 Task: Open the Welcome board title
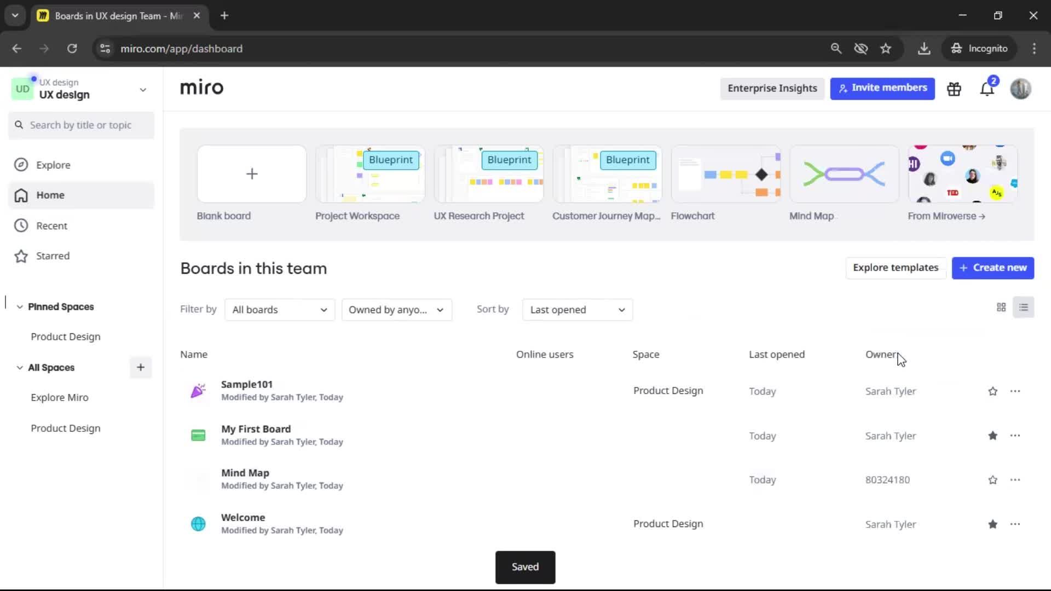tap(243, 518)
